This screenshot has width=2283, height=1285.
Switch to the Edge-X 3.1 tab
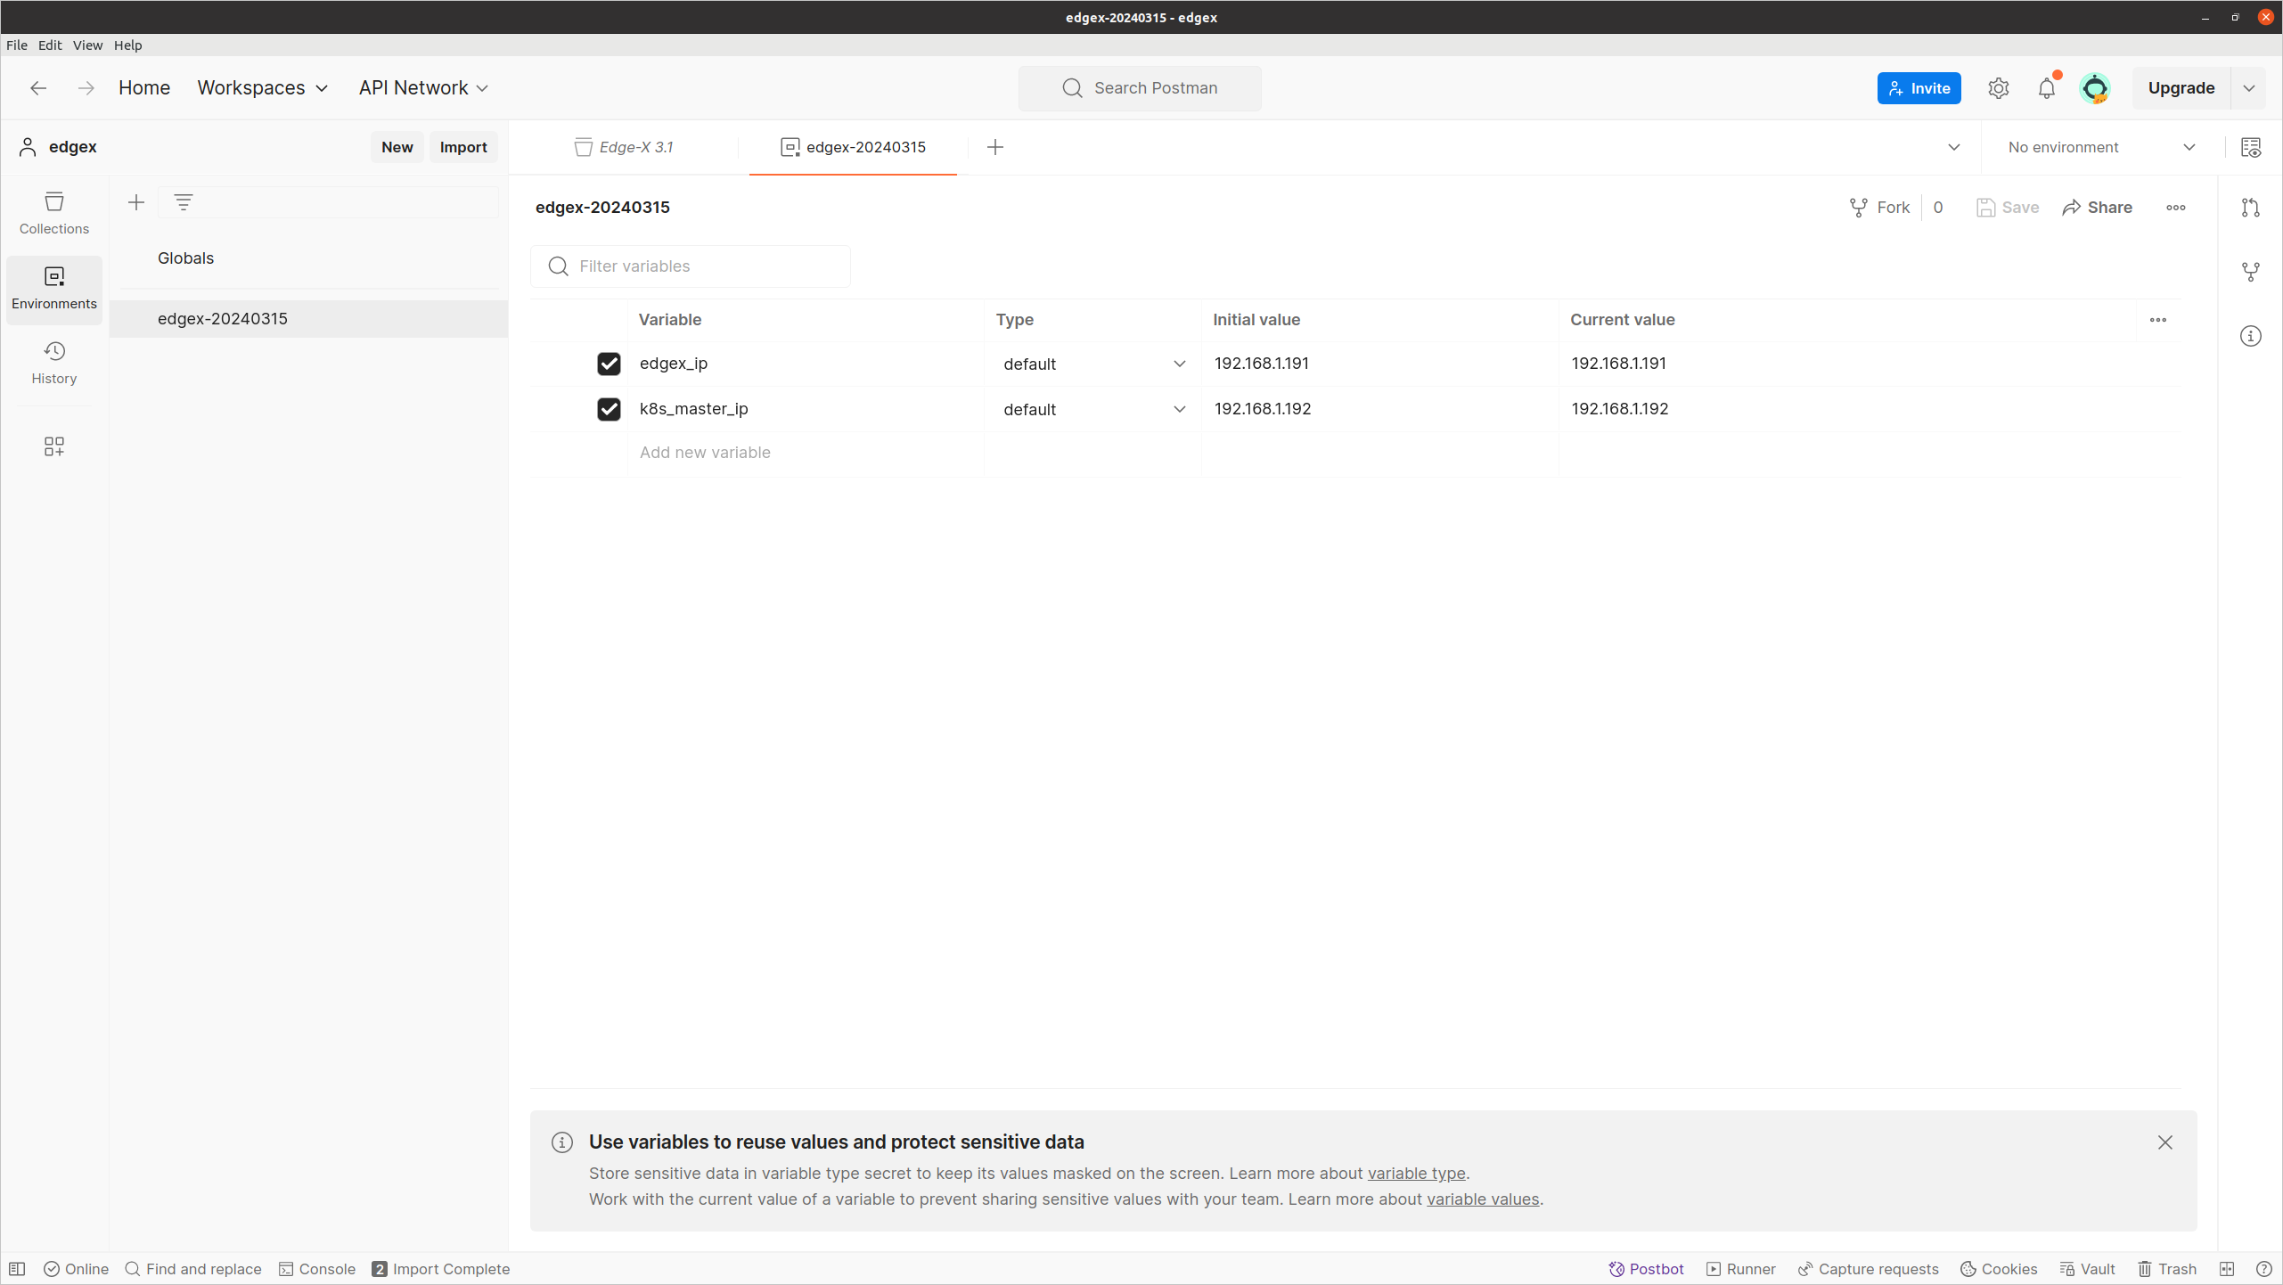pyautogui.click(x=625, y=147)
